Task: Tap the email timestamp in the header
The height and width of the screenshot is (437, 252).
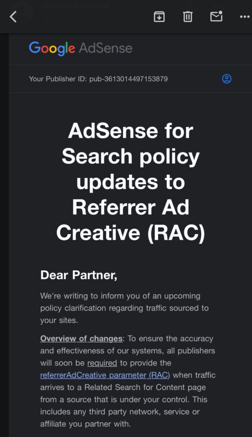Action: [127, 6]
